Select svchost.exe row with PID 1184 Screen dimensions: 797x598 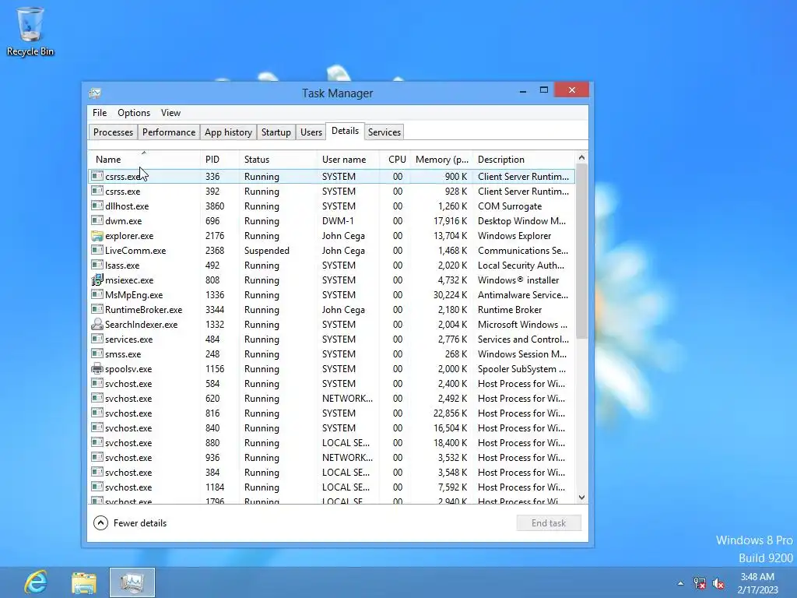point(332,487)
